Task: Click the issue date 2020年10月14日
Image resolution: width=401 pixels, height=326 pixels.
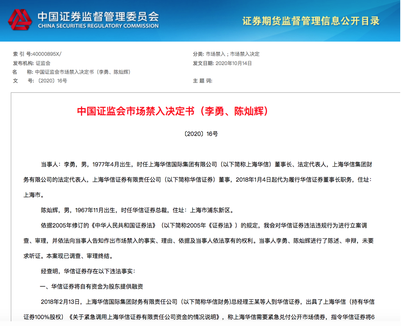Action: pos(234,63)
